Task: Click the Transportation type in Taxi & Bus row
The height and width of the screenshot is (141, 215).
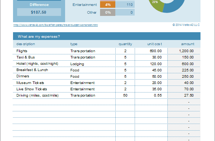Action: tap(83, 57)
